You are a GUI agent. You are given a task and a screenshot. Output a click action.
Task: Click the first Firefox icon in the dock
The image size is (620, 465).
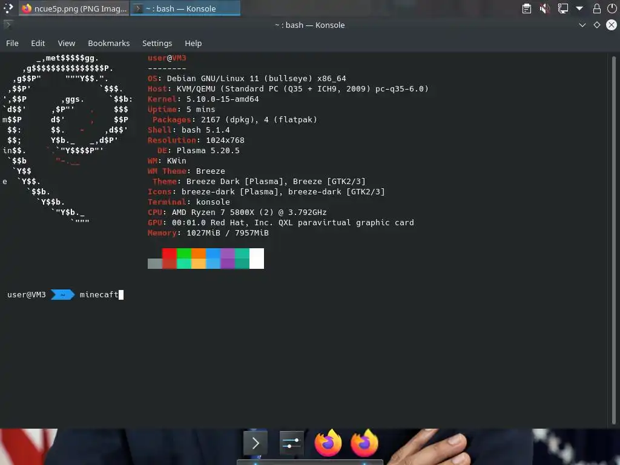pyautogui.click(x=328, y=443)
